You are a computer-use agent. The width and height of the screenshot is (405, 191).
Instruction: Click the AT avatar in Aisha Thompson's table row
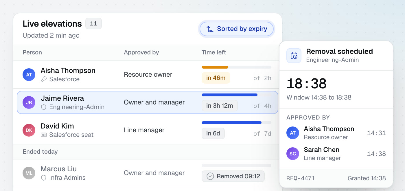pyautogui.click(x=29, y=75)
